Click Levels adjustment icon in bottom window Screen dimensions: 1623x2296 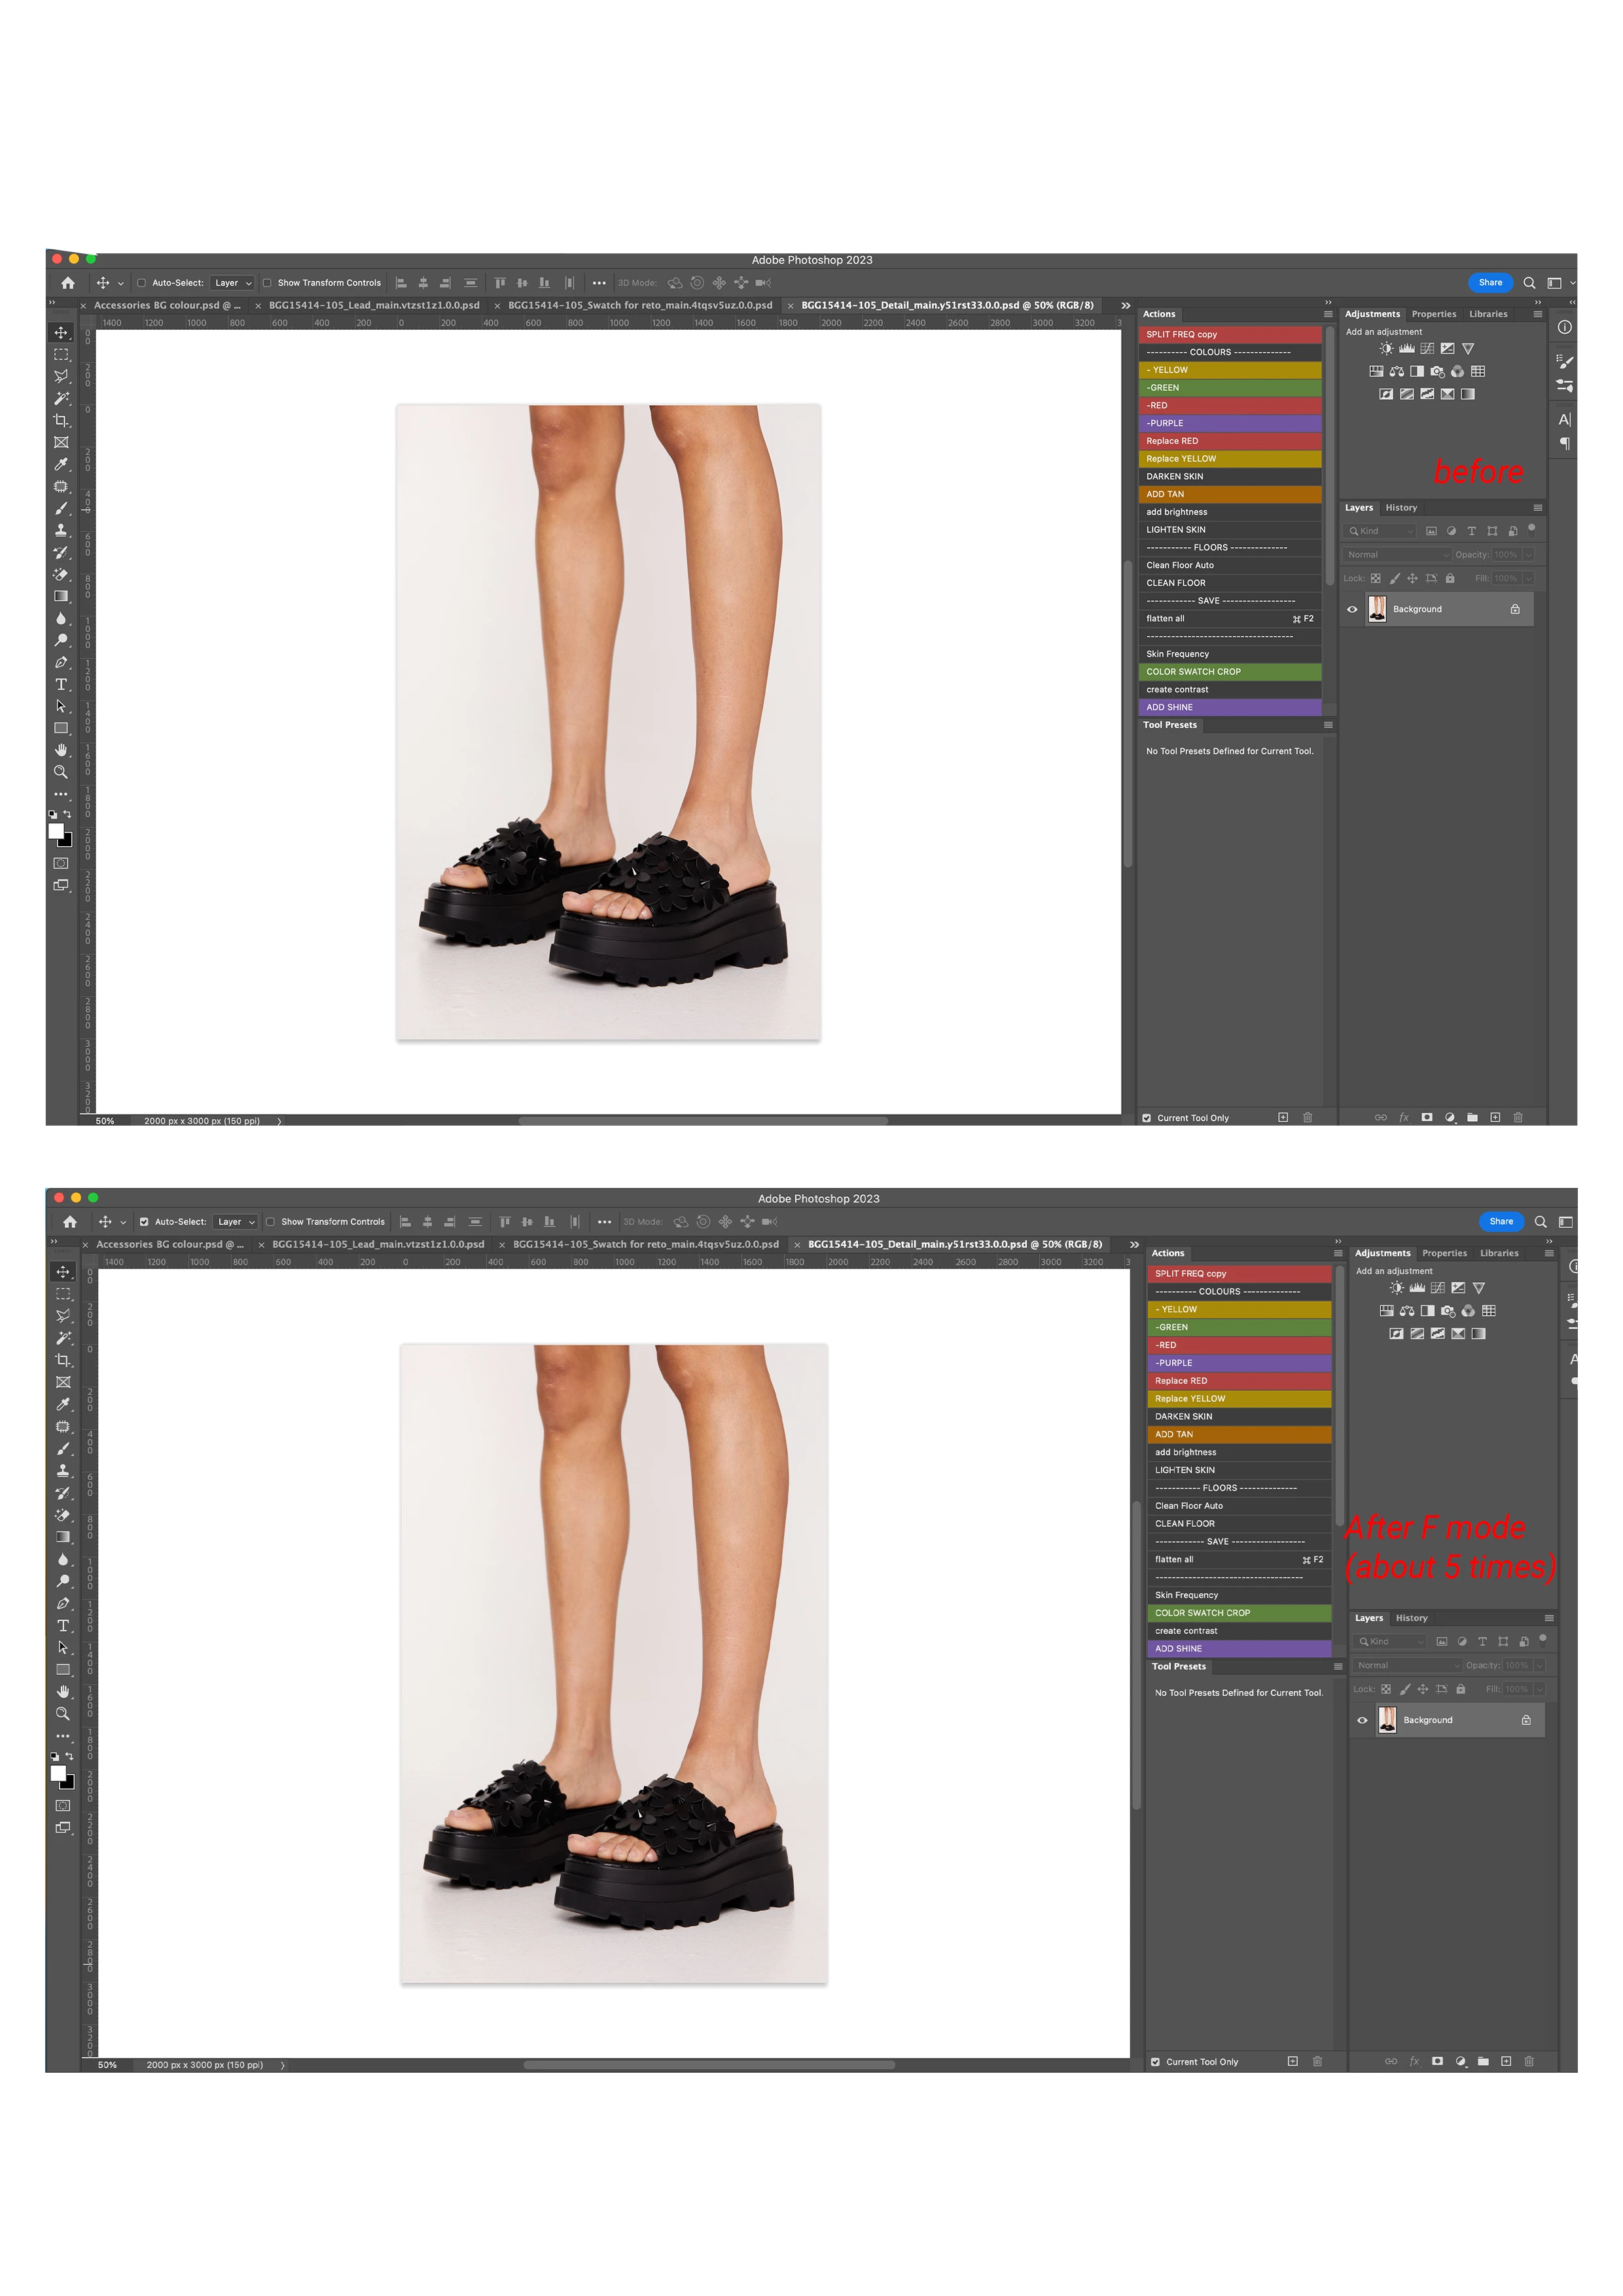click(1417, 1288)
